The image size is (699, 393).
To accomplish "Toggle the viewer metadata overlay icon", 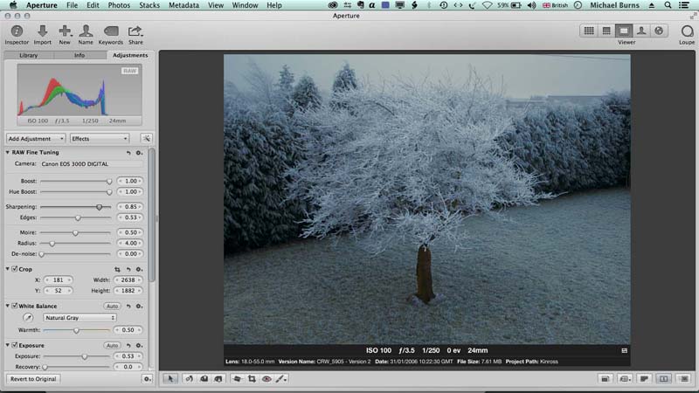I will (624, 351).
